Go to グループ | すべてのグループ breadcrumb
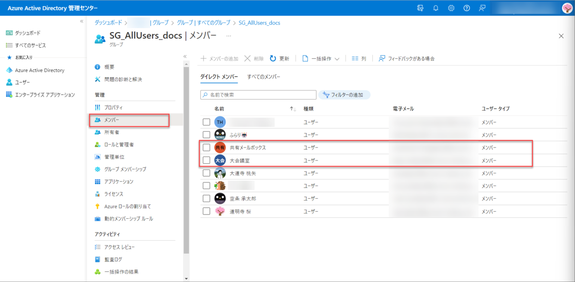The width and height of the screenshot is (575, 282). [x=205, y=23]
